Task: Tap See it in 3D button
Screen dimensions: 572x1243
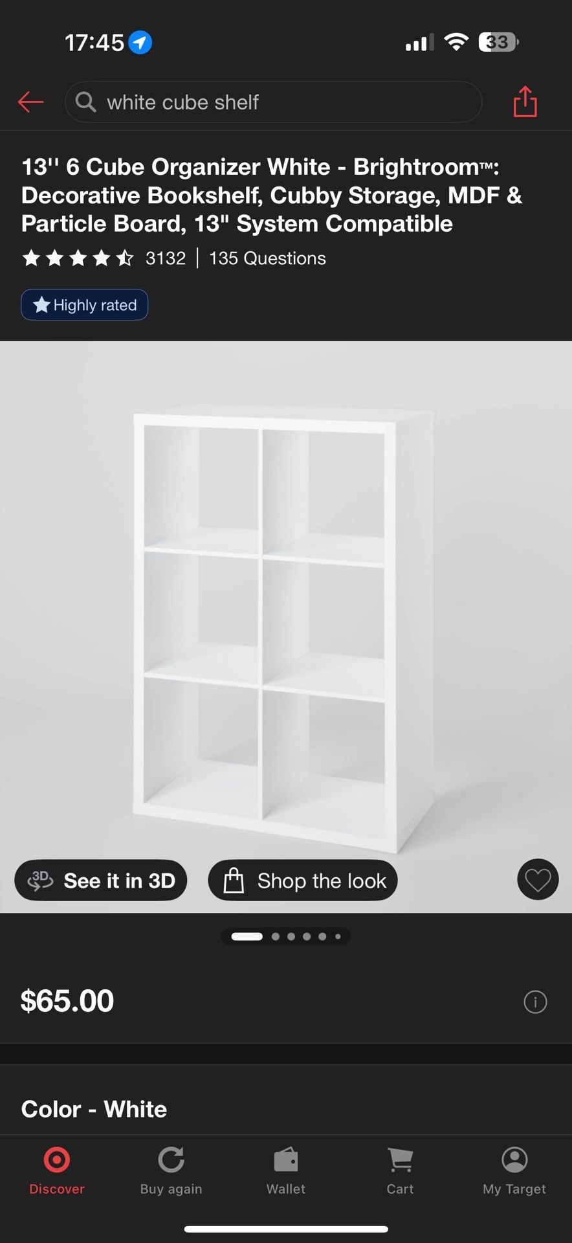Action: [x=101, y=880]
